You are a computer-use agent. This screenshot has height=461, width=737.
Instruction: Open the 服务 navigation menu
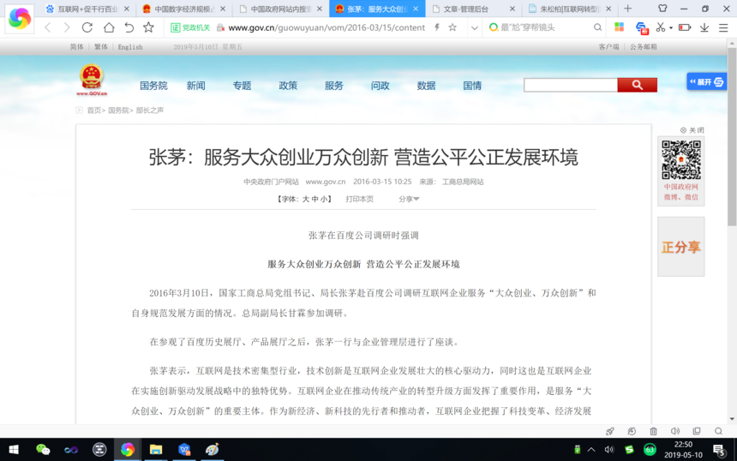tap(333, 86)
